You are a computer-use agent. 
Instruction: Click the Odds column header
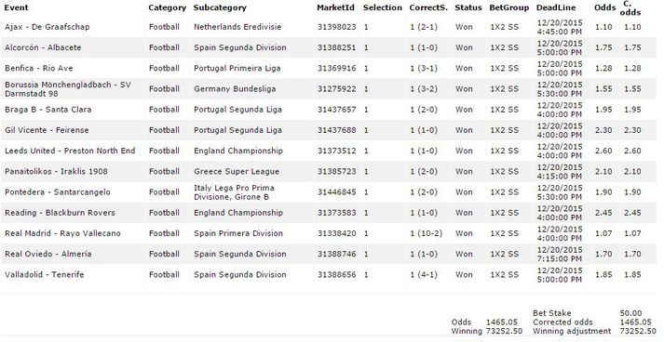(604, 7)
